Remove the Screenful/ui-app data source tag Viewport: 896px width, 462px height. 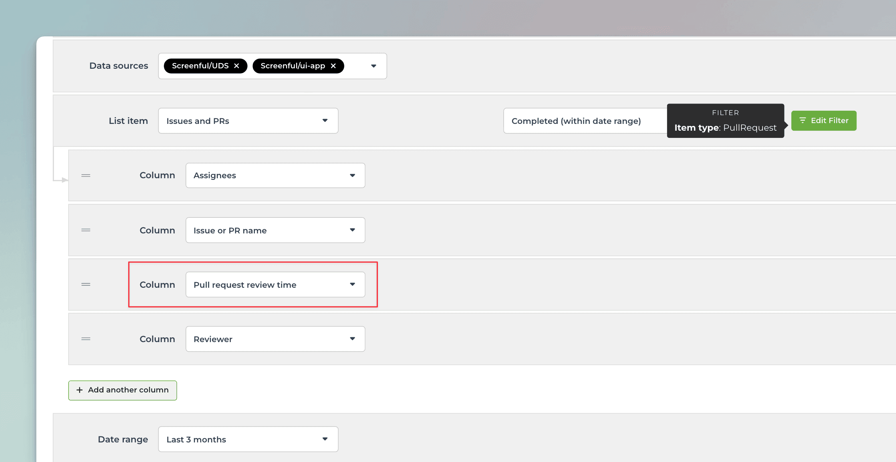click(x=333, y=66)
